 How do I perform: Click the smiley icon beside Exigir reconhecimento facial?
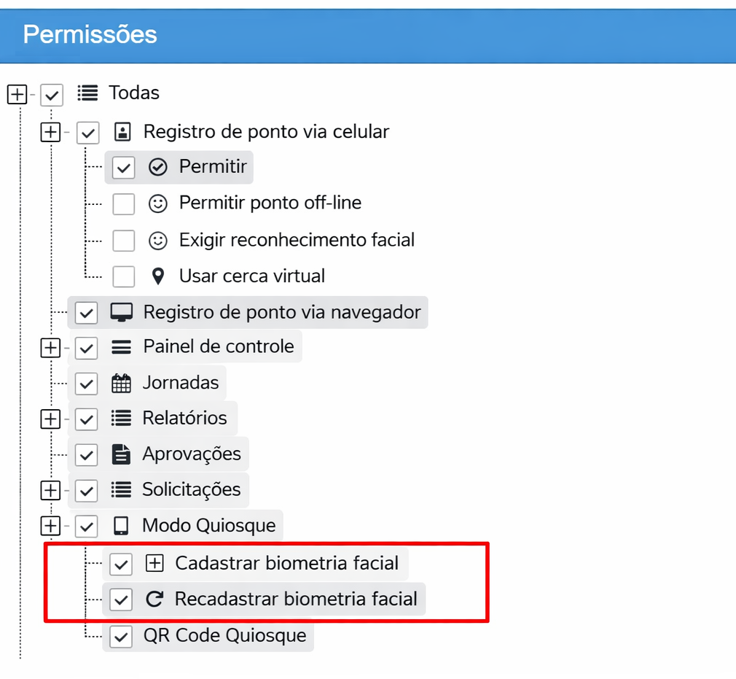point(157,240)
